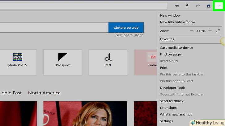Open Favorites from the menu
The image size is (225, 126).
[167, 39]
